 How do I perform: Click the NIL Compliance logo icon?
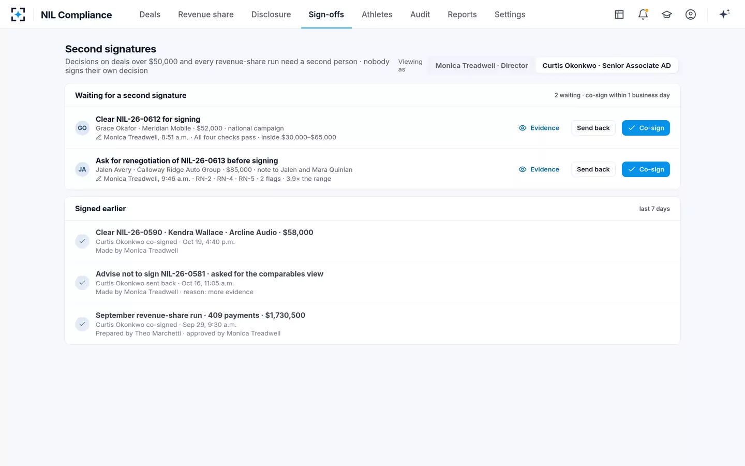pyautogui.click(x=18, y=14)
